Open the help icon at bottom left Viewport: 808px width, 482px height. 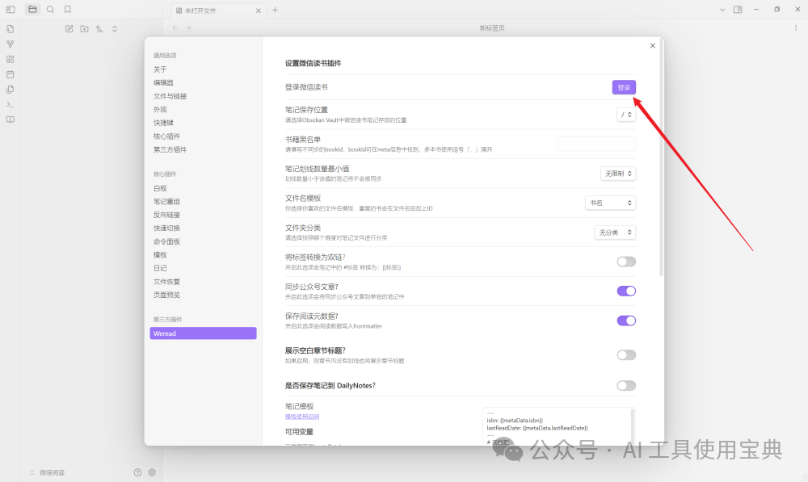click(137, 472)
